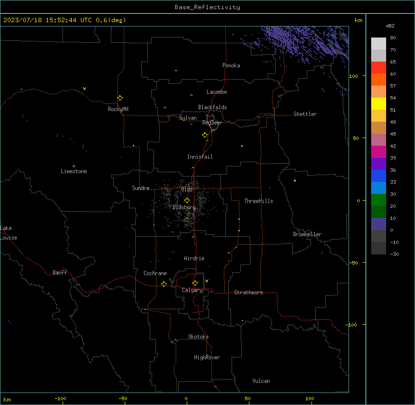The width and height of the screenshot is (415, 405).
Task: Select the 45 value on dBZ scale
Action: [393, 134]
